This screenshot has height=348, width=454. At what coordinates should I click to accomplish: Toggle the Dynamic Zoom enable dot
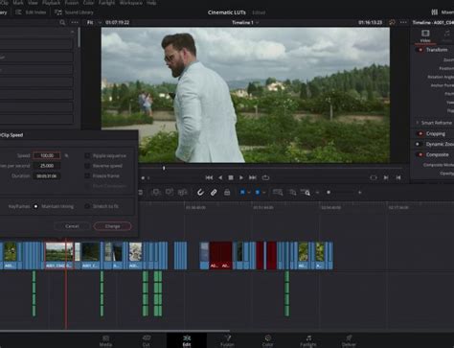click(x=418, y=144)
